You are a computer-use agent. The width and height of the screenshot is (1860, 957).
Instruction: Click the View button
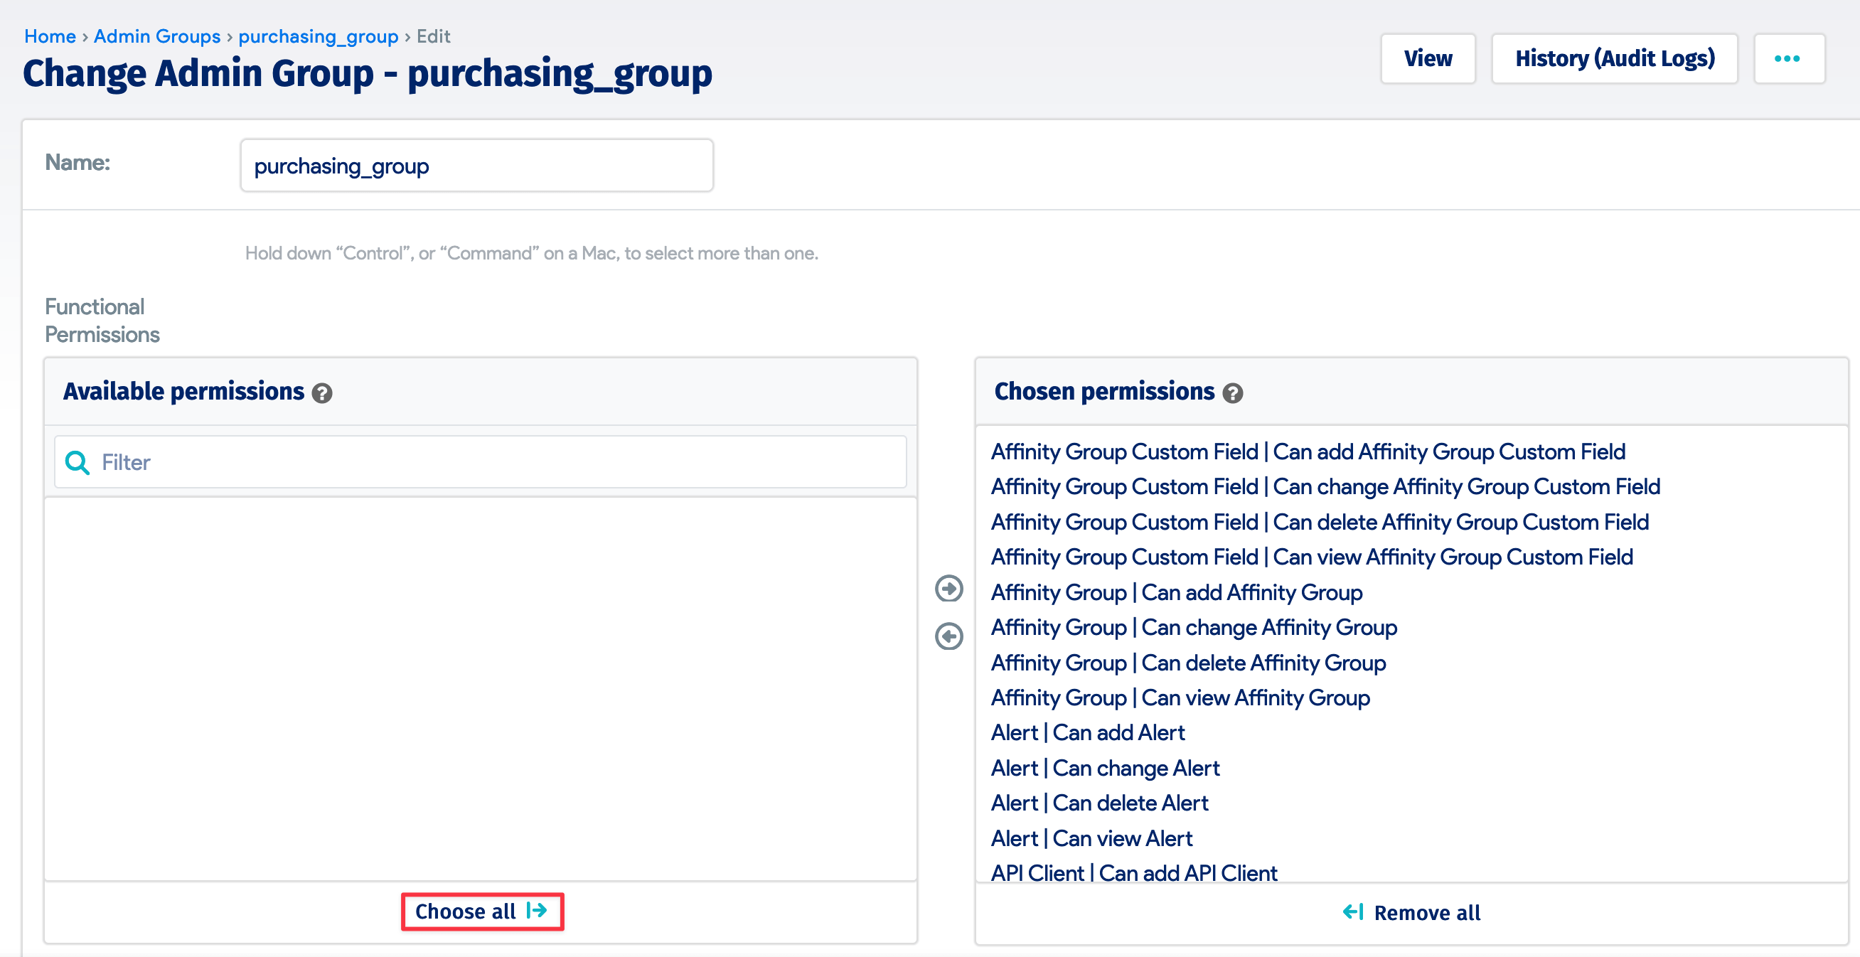pyautogui.click(x=1428, y=58)
